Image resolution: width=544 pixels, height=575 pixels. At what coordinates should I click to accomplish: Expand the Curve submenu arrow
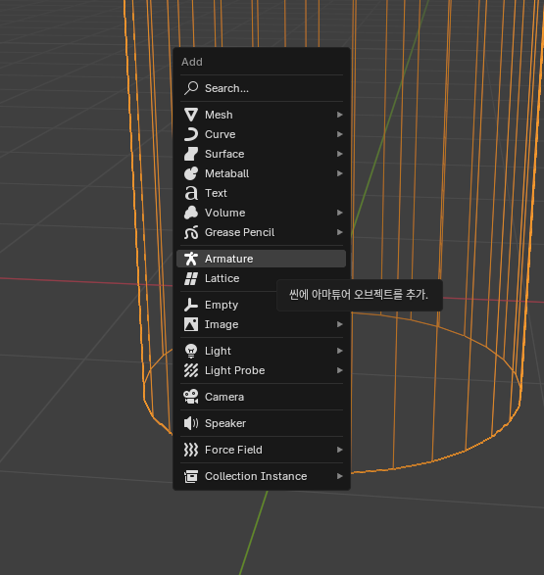coord(340,134)
